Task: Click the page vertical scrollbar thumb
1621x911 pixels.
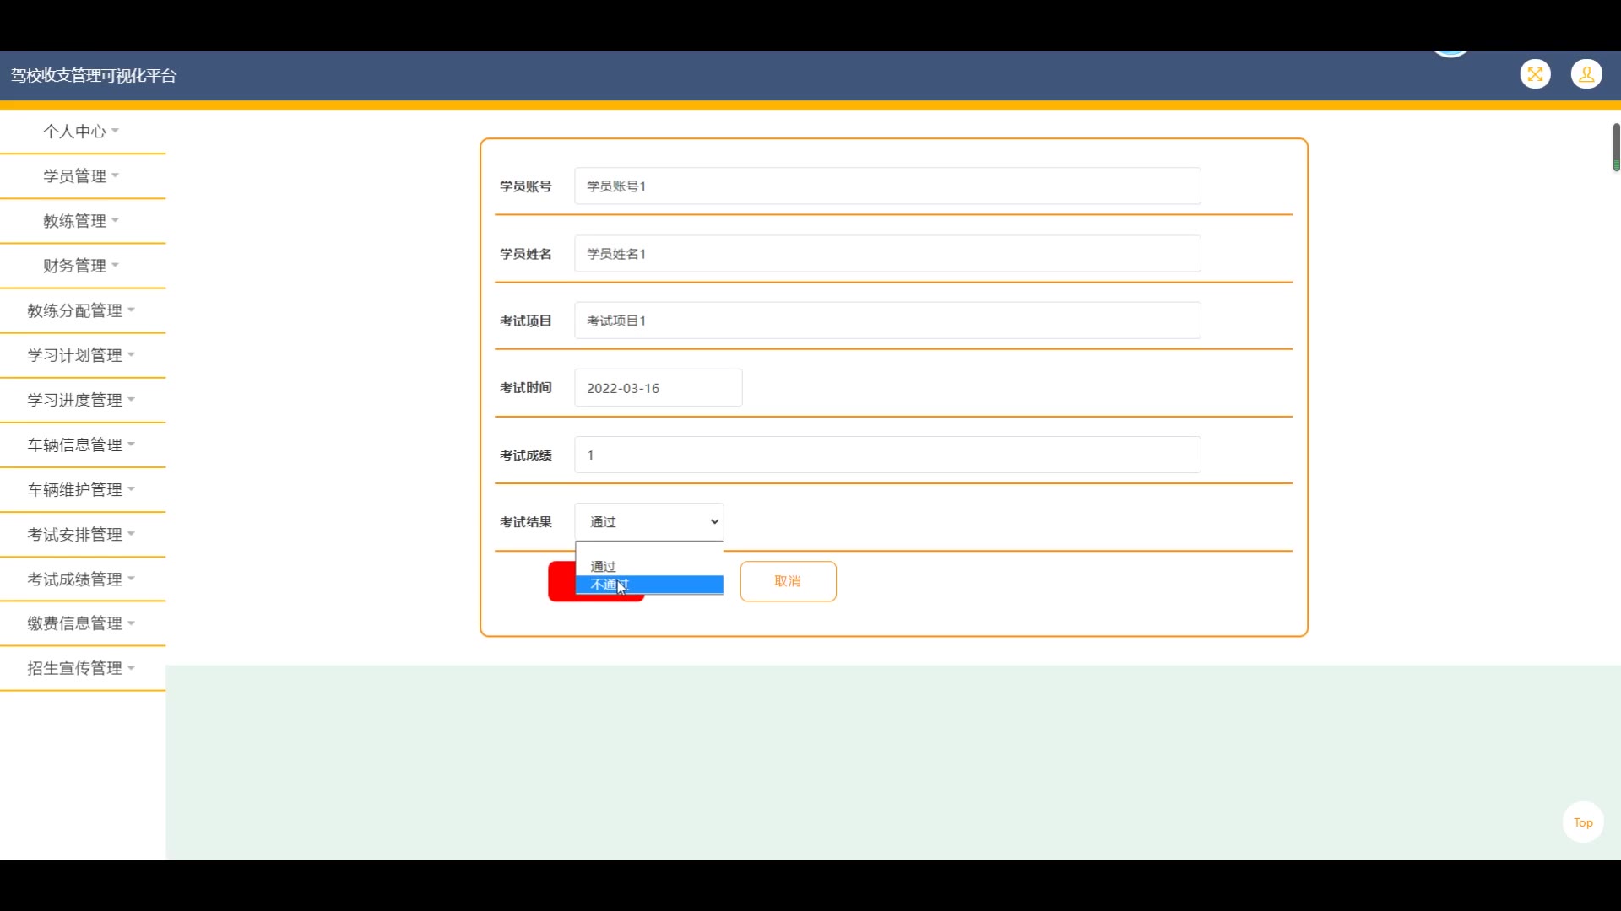Action: [1615, 147]
